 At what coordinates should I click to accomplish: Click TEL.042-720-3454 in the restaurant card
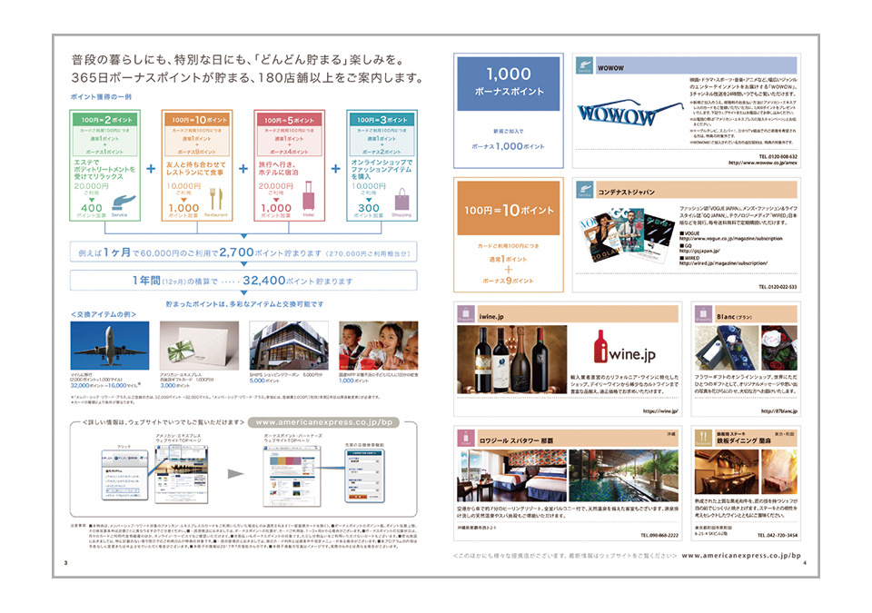pos(778,535)
